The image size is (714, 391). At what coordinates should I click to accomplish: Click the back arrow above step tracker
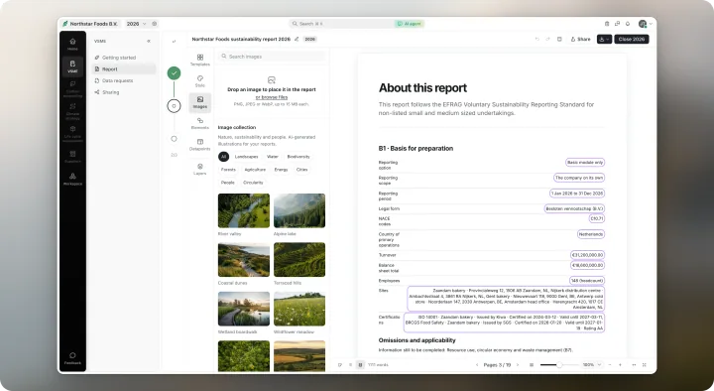coord(174,42)
